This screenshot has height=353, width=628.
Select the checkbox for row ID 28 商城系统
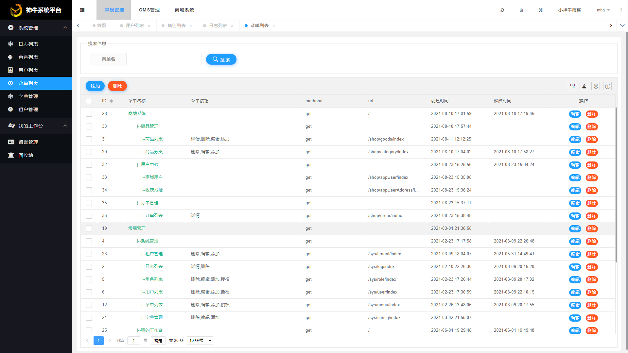(89, 114)
